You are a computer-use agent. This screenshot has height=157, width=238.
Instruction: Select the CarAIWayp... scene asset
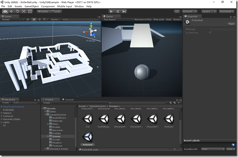coord(104,121)
